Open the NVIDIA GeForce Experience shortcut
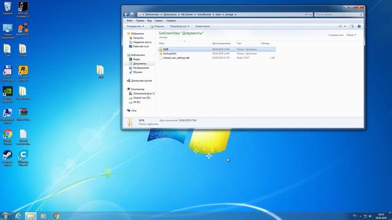The height and width of the screenshot is (220, 392). [7, 95]
